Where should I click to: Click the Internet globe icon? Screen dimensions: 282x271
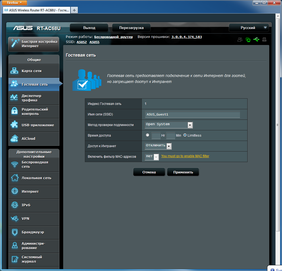click(15, 191)
